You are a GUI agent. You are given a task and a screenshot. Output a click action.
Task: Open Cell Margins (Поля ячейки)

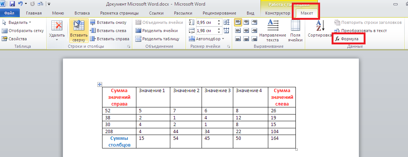(x=295, y=30)
